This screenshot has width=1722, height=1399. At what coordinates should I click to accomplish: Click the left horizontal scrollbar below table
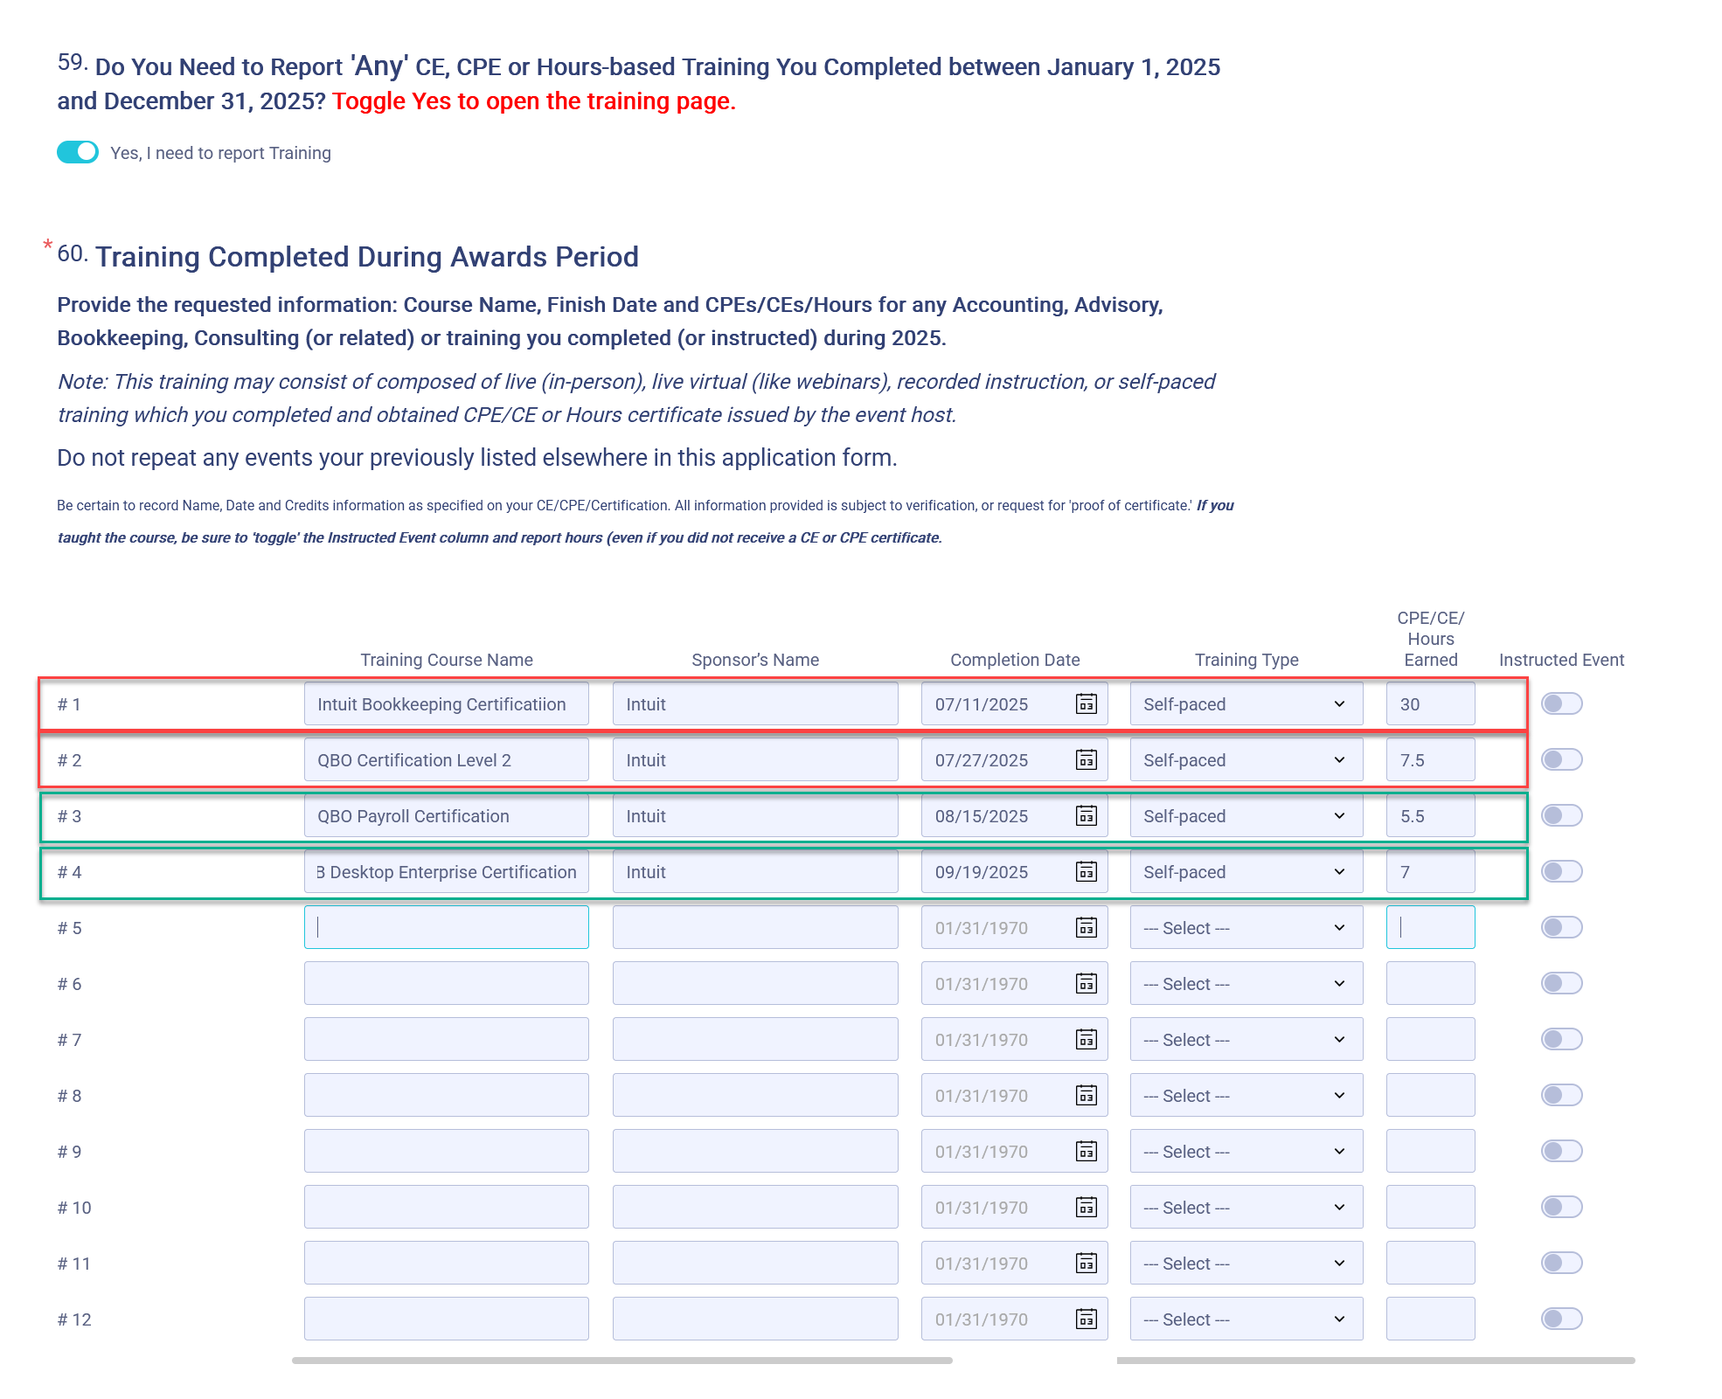click(x=621, y=1361)
